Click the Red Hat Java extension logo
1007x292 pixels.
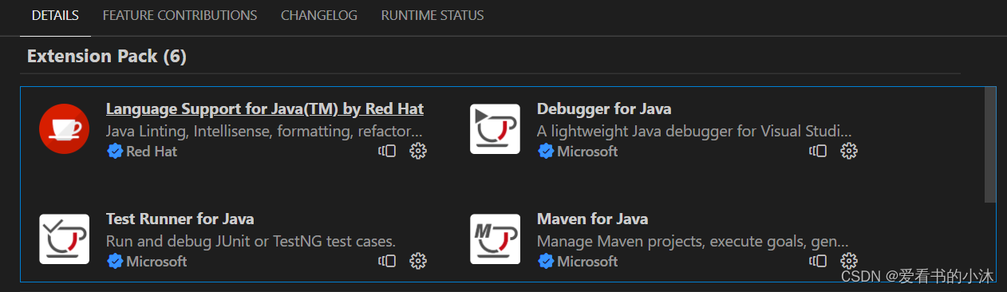point(64,128)
